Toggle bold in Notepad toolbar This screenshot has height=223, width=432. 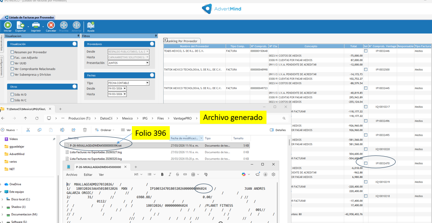tap(162, 174)
